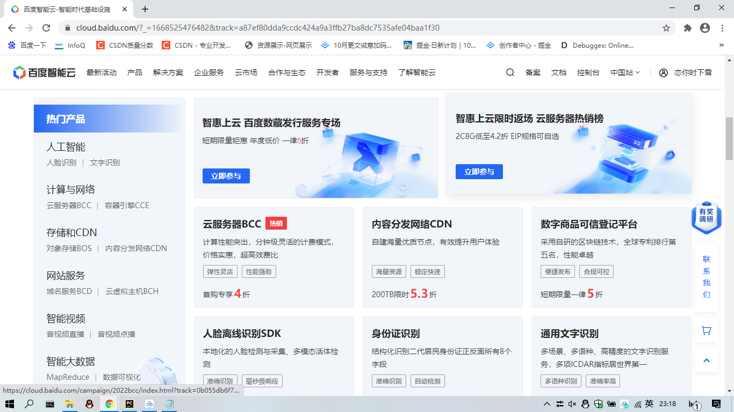Open the 云市场 nav menu

(x=246, y=72)
